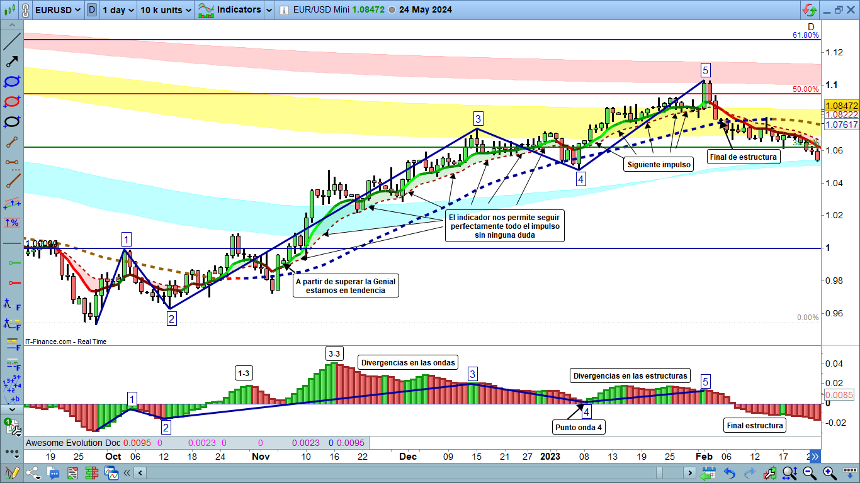This screenshot has height=483, width=860.
Task: Click the zoom out magnifier icon
Action: tap(810, 473)
